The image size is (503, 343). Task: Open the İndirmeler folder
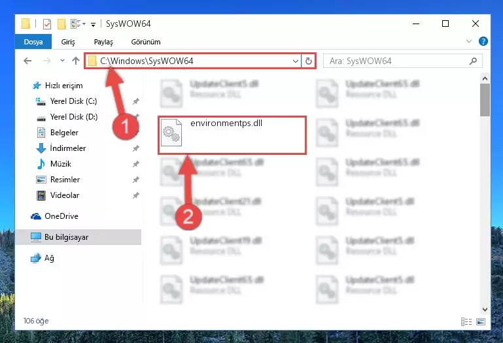click(67, 148)
